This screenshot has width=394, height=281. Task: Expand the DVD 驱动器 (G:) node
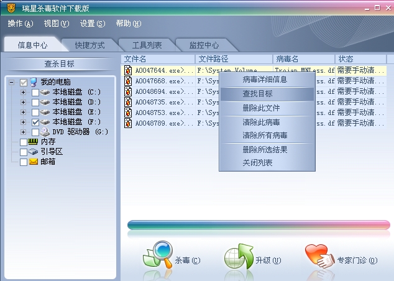[23, 132]
